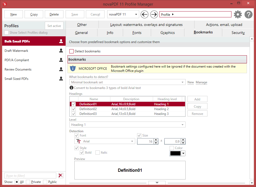Open the color picker dropdown arrow
This screenshot has width=256, height=187.
tap(183, 153)
